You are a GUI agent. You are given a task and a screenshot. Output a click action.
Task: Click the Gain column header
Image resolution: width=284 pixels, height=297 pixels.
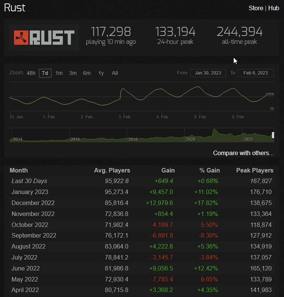coord(168,171)
